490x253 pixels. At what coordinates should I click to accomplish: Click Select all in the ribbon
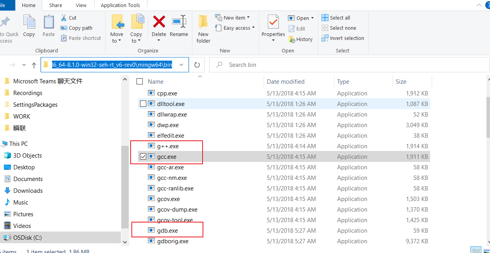(x=336, y=18)
